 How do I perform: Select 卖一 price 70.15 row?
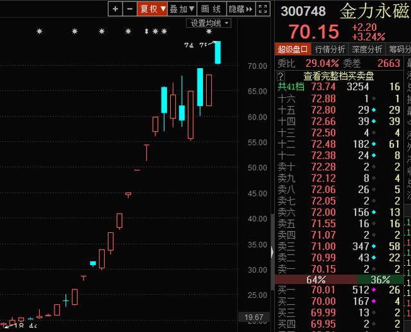(339, 269)
